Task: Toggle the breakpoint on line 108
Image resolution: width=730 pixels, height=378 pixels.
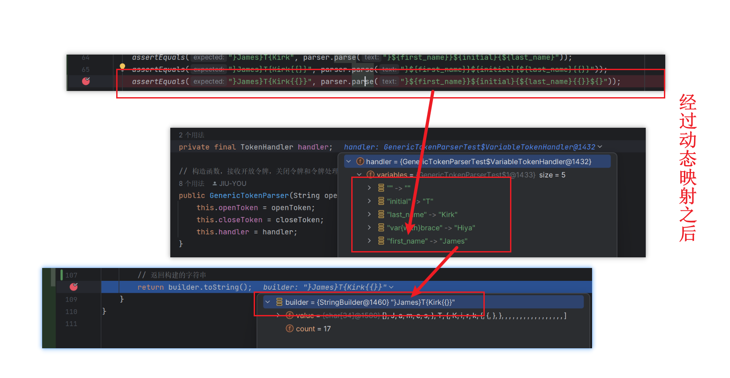Action: coord(74,287)
